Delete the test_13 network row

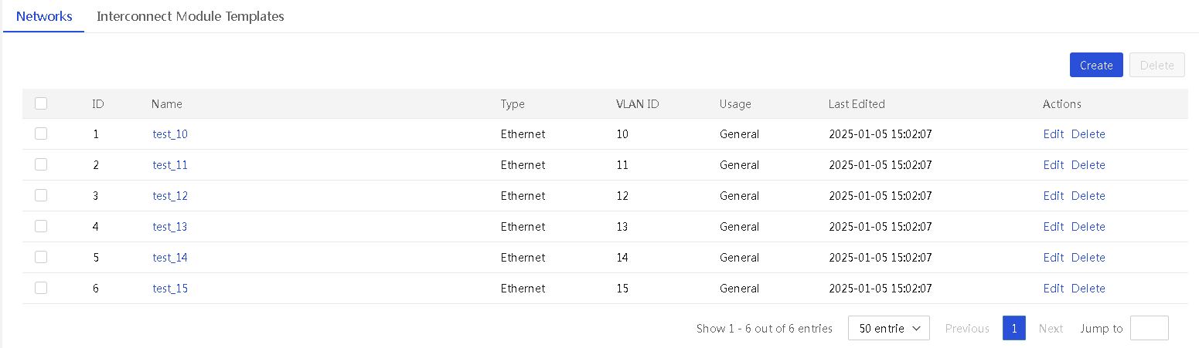(1088, 227)
